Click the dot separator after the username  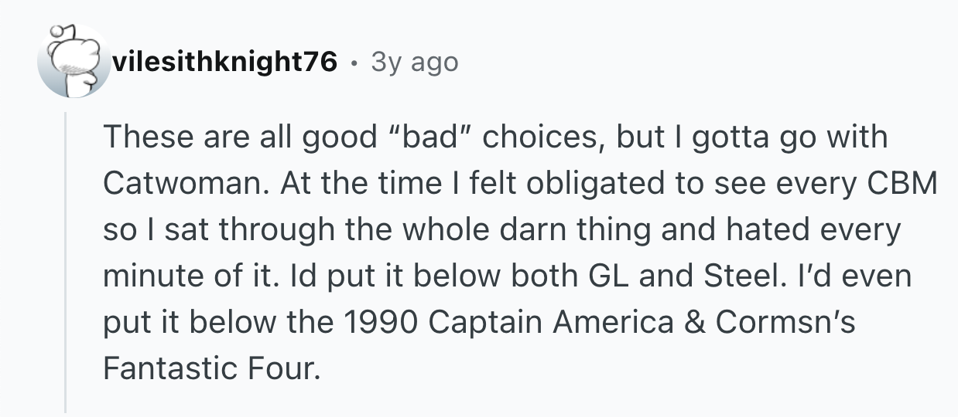pos(354,63)
